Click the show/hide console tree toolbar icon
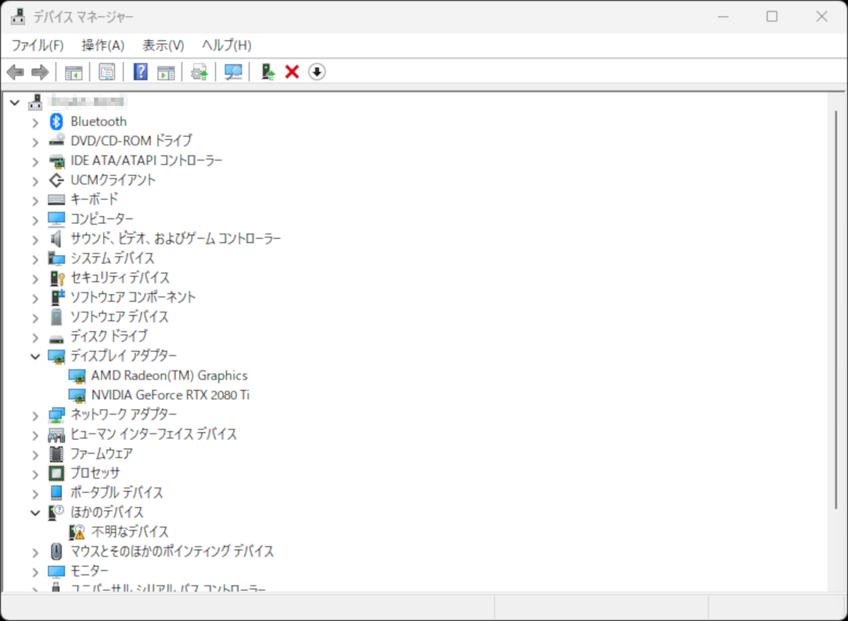 pos(73,72)
